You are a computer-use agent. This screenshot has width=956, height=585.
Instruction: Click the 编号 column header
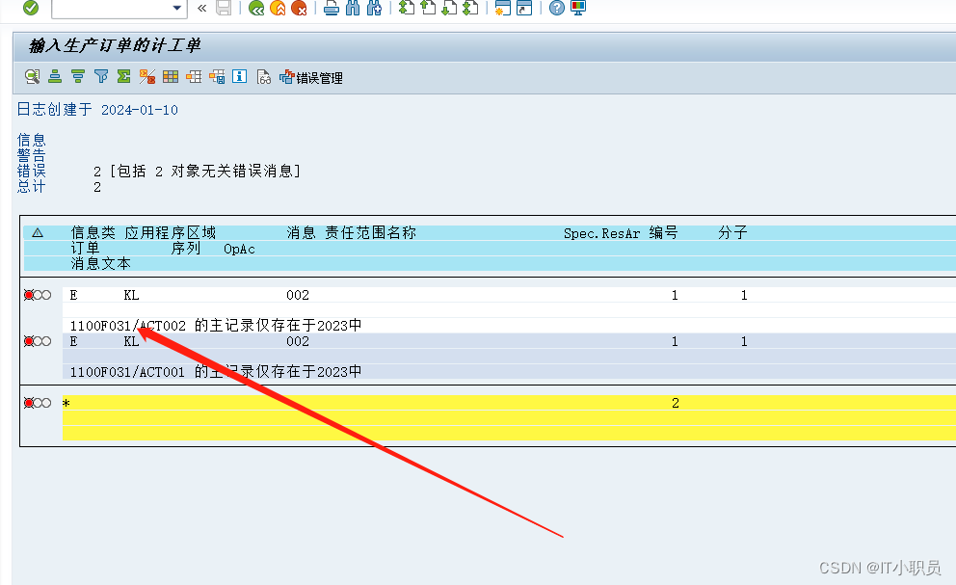click(x=663, y=232)
